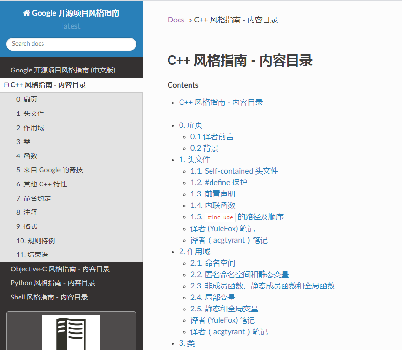Click the latest version label
Screen dimensions: 402x350
pos(71,26)
